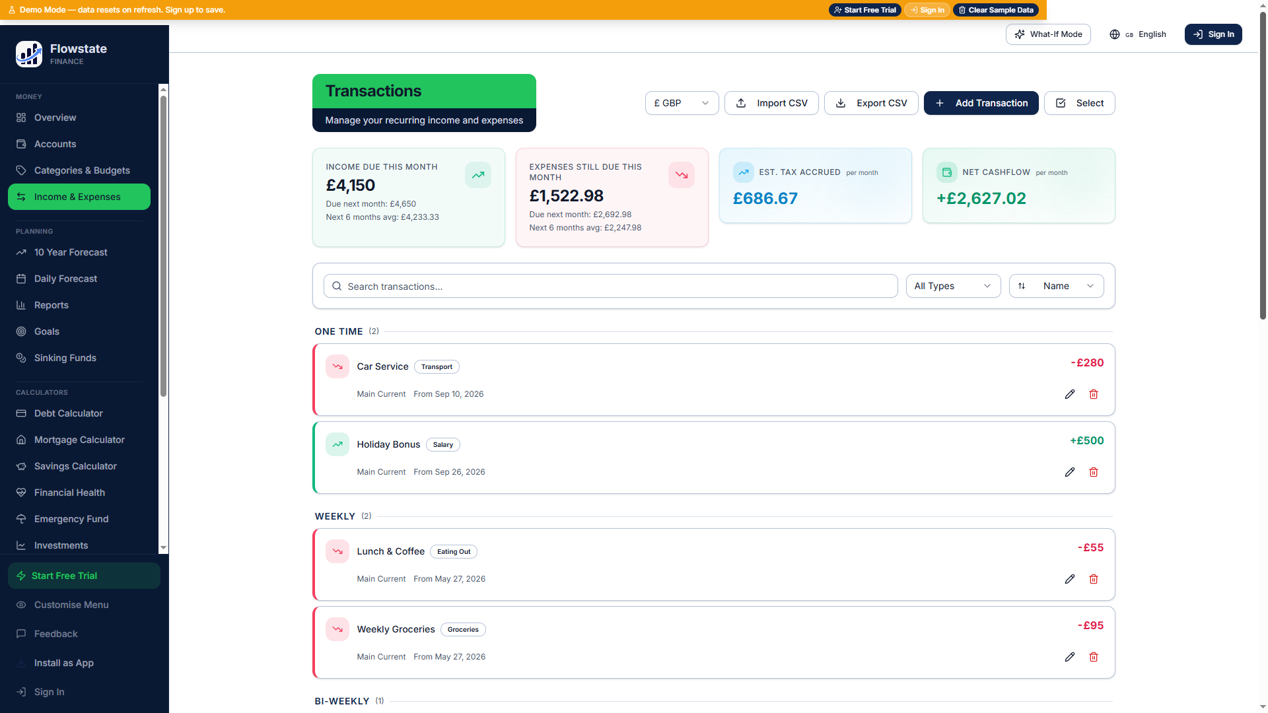The image size is (1268, 713).
Task: Open Sinking Funds
Action: [x=79, y=358]
